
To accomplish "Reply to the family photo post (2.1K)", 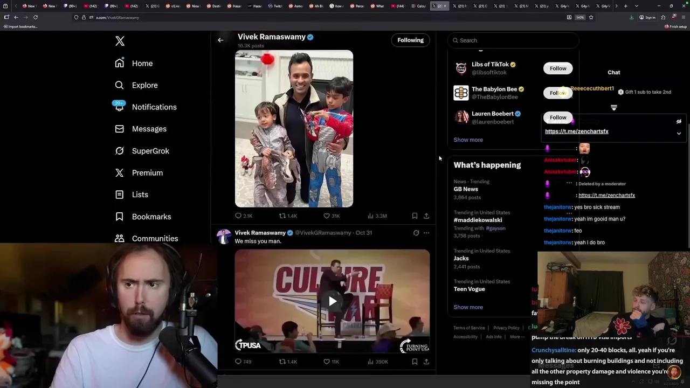I will coord(243,216).
